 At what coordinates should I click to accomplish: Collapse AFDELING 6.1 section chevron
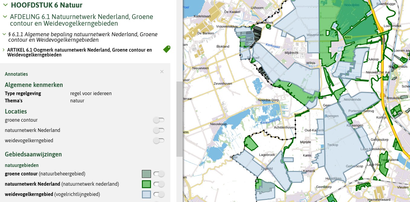pos(5,17)
